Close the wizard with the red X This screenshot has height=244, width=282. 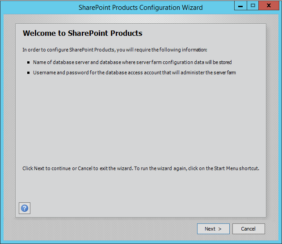pyautogui.click(x=269, y=6)
